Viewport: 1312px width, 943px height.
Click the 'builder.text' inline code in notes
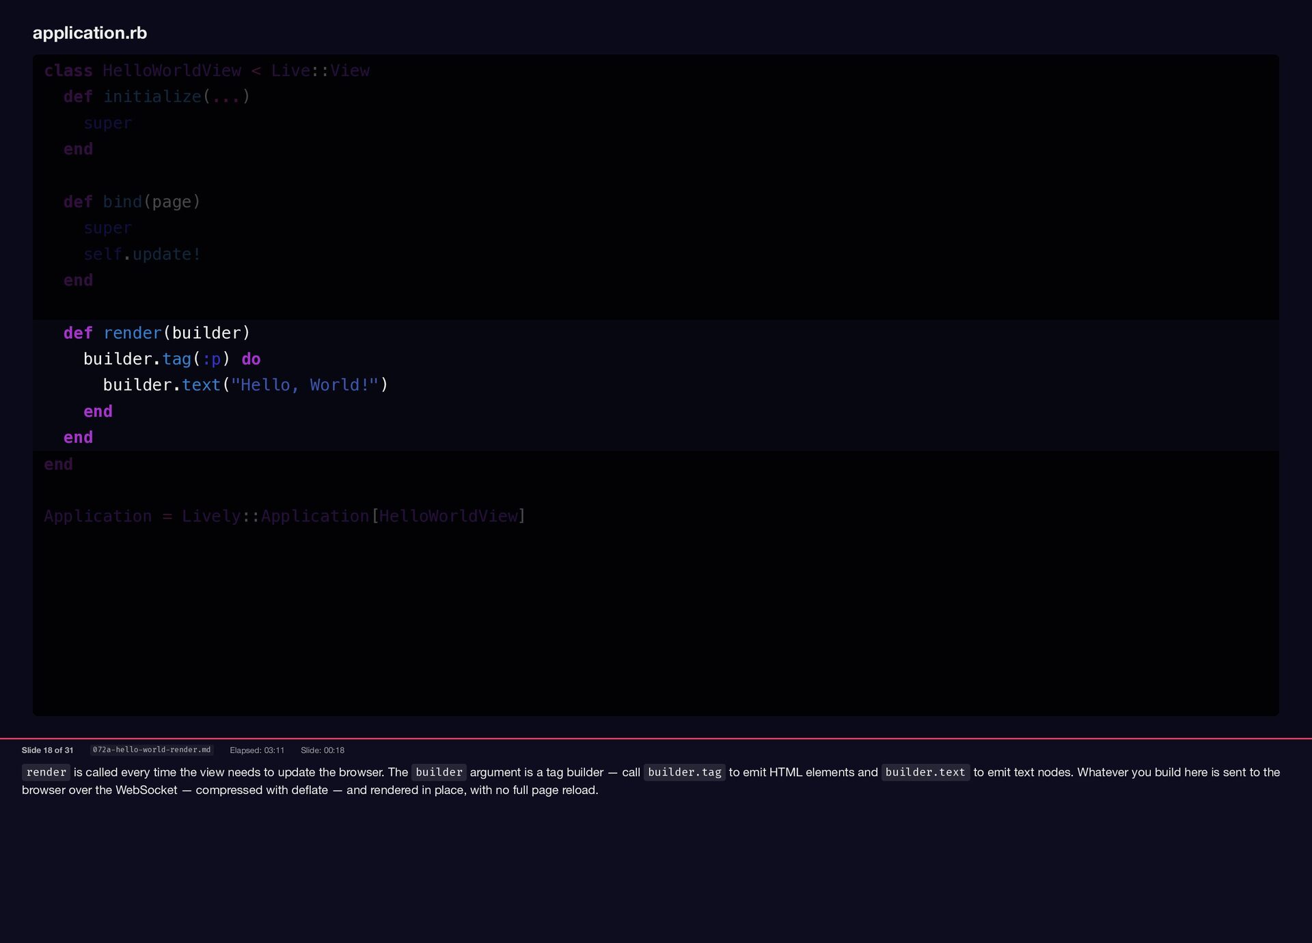(x=925, y=772)
